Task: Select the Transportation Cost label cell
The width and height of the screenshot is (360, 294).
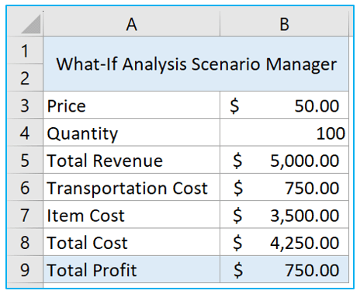Action: point(132,188)
